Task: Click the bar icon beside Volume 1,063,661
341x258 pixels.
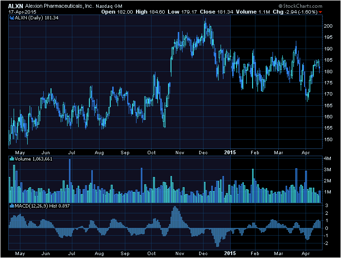Action: (12, 159)
